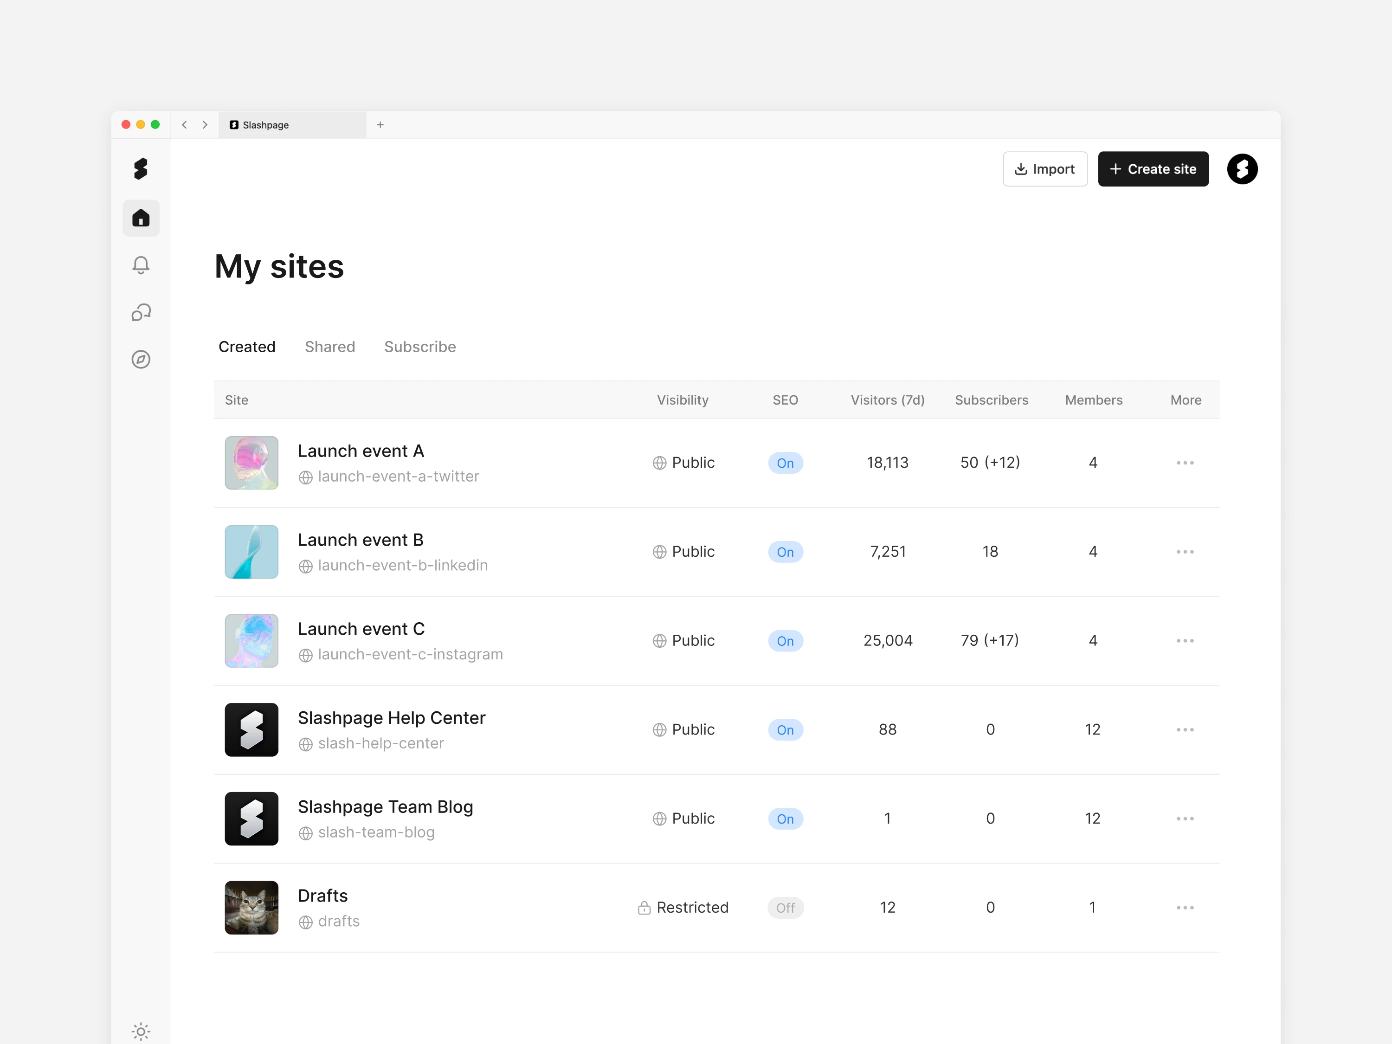Open Launch event C thumbnail
1392x1044 pixels.
click(251, 641)
